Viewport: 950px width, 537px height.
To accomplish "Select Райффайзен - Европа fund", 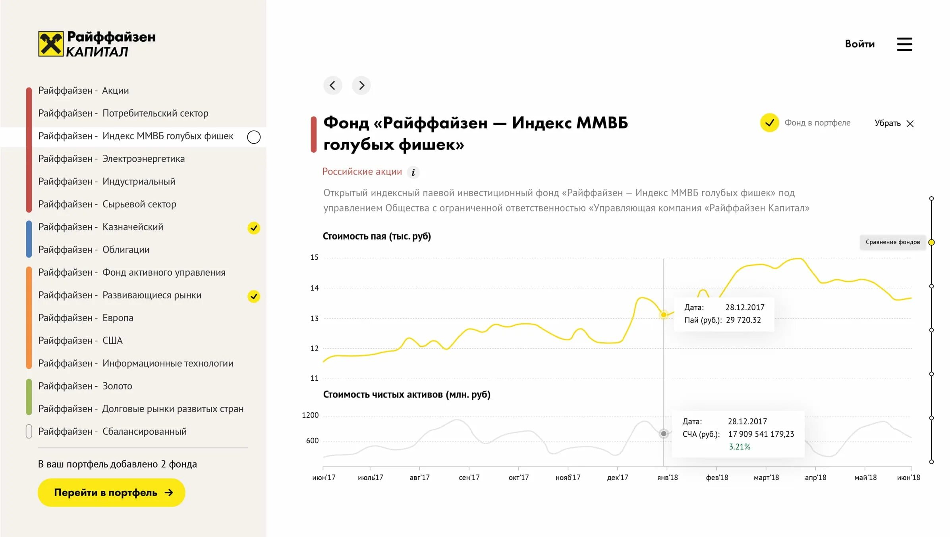I will pos(86,318).
